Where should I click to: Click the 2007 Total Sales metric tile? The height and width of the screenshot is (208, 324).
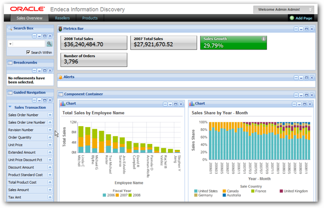pos(164,43)
